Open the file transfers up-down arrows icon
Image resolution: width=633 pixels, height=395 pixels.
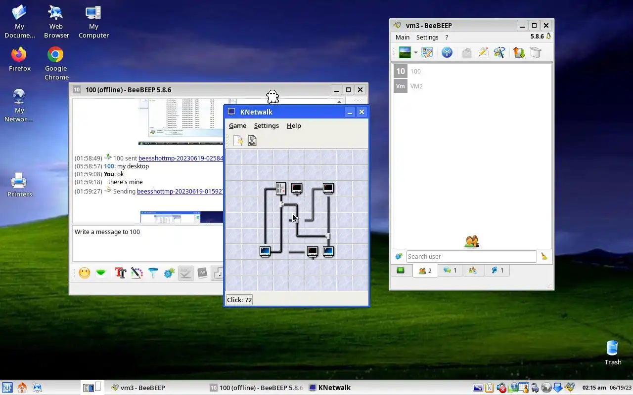[x=519, y=52]
